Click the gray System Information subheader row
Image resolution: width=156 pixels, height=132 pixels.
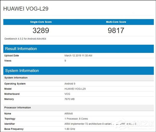[x=79, y=78]
